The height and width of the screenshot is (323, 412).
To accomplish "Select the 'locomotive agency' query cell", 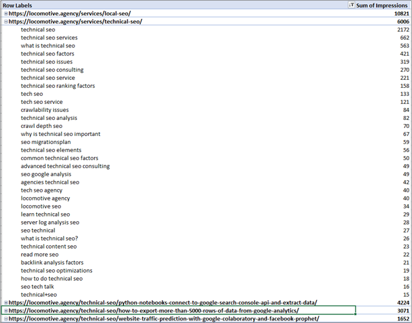I will [x=45, y=198].
